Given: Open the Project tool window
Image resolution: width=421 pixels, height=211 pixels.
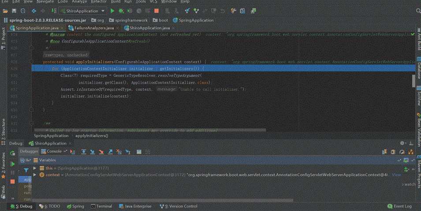Looking at the screenshot, I should (x=3, y=38).
